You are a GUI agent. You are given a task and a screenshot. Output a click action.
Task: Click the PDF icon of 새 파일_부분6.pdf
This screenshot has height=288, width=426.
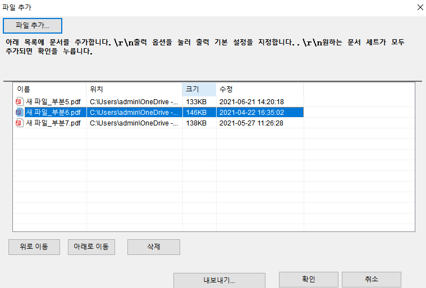[19, 112]
